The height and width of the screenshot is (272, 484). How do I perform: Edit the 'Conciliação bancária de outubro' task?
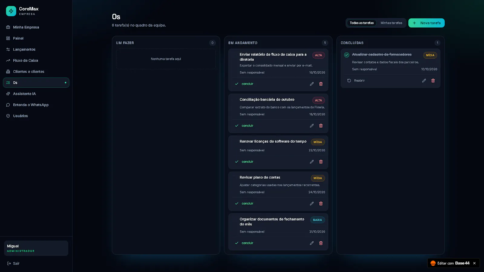tap(312, 126)
